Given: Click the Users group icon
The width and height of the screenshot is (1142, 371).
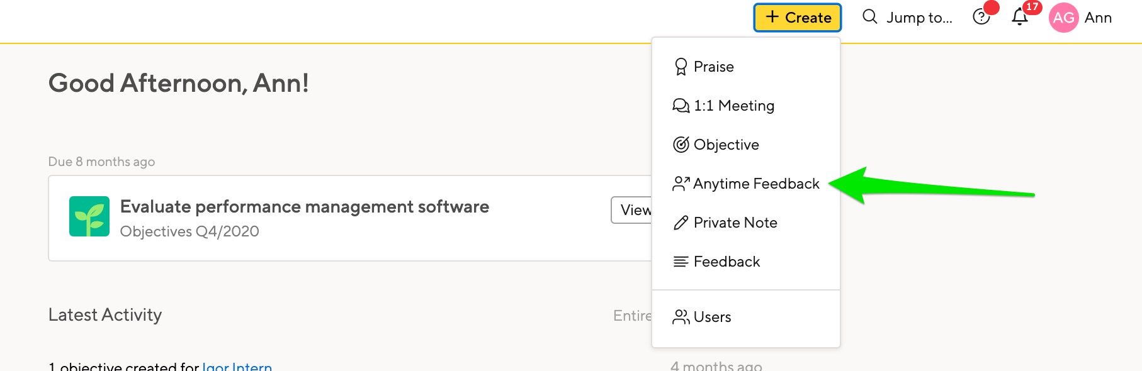Looking at the screenshot, I should click(x=680, y=316).
